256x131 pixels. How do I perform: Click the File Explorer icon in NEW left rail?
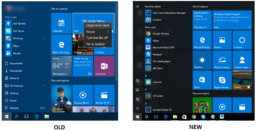pos(138,90)
